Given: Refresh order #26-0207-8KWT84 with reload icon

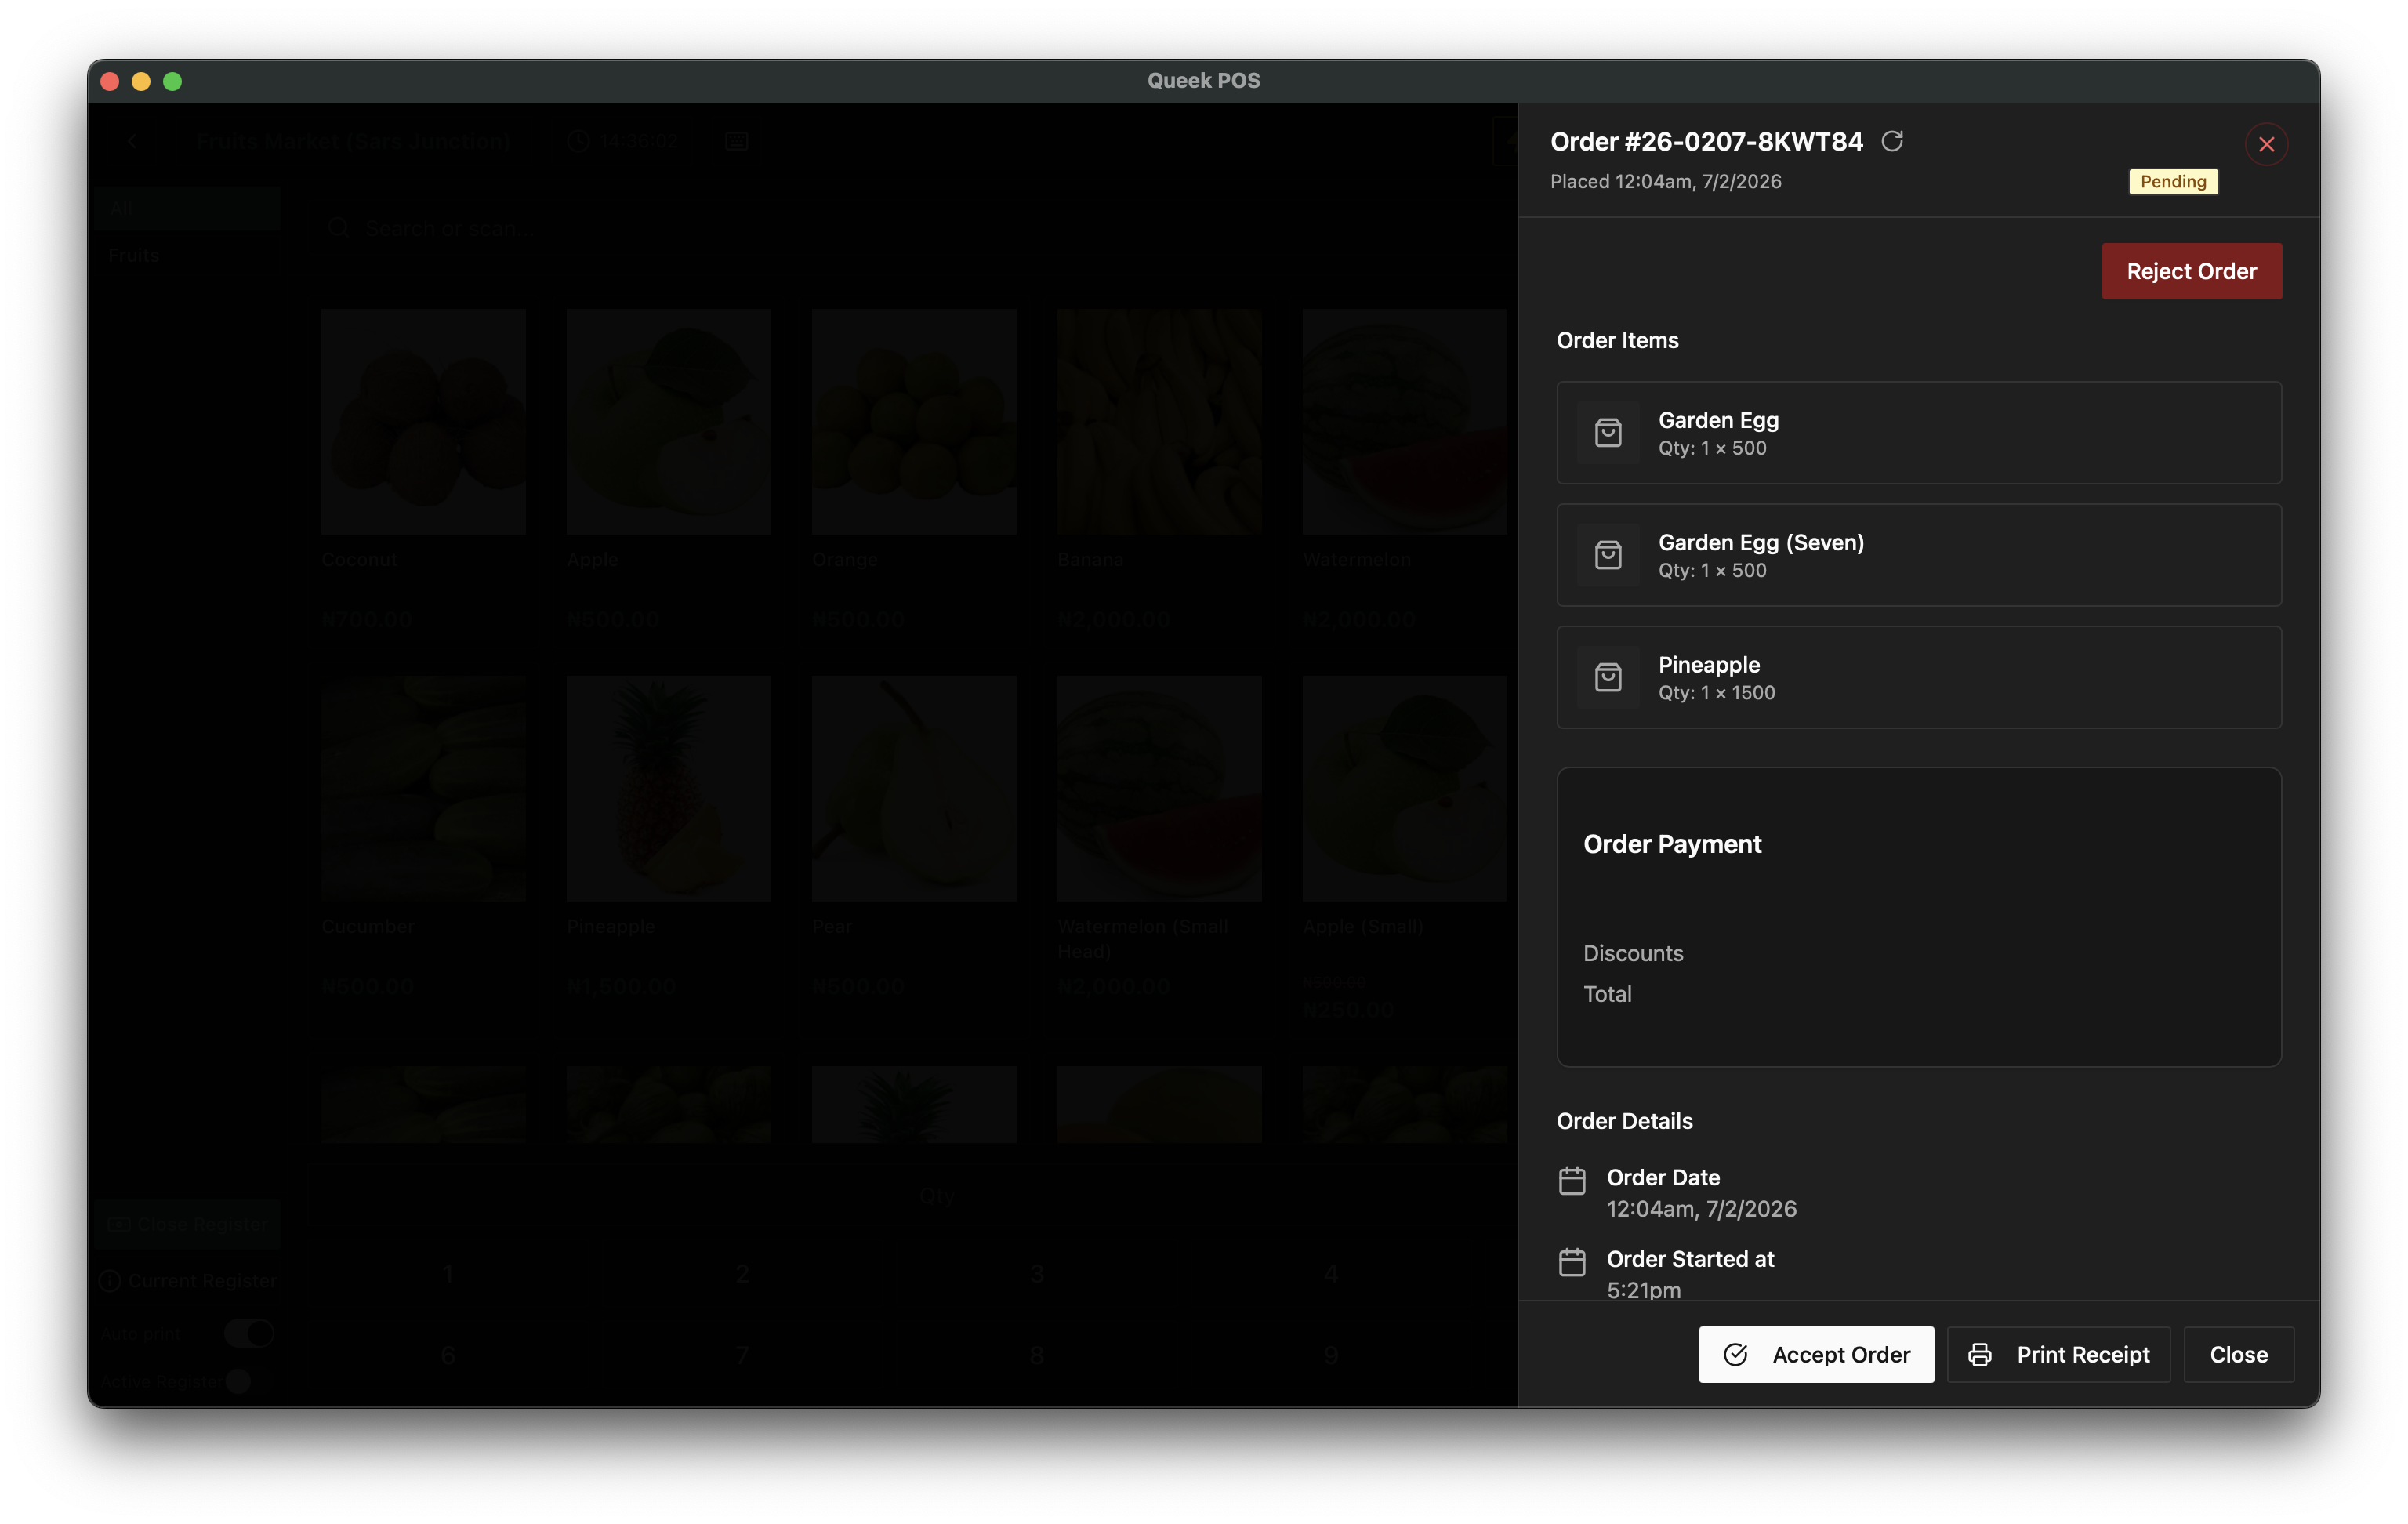Looking at the screenshot, I should 1892,142.
